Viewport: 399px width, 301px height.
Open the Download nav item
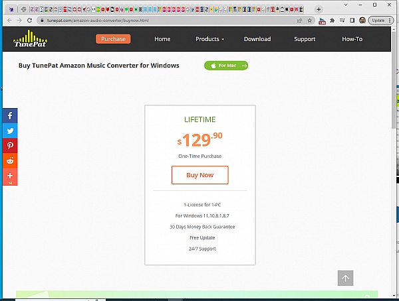[257, 39]
